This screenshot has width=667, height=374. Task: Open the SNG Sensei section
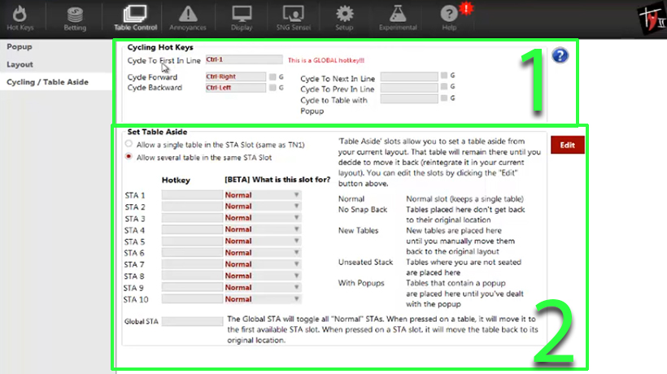[293, 18]
